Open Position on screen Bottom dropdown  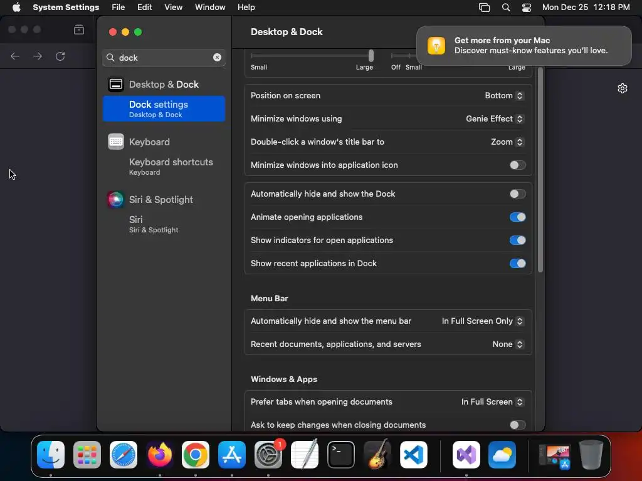coord(504,96)
